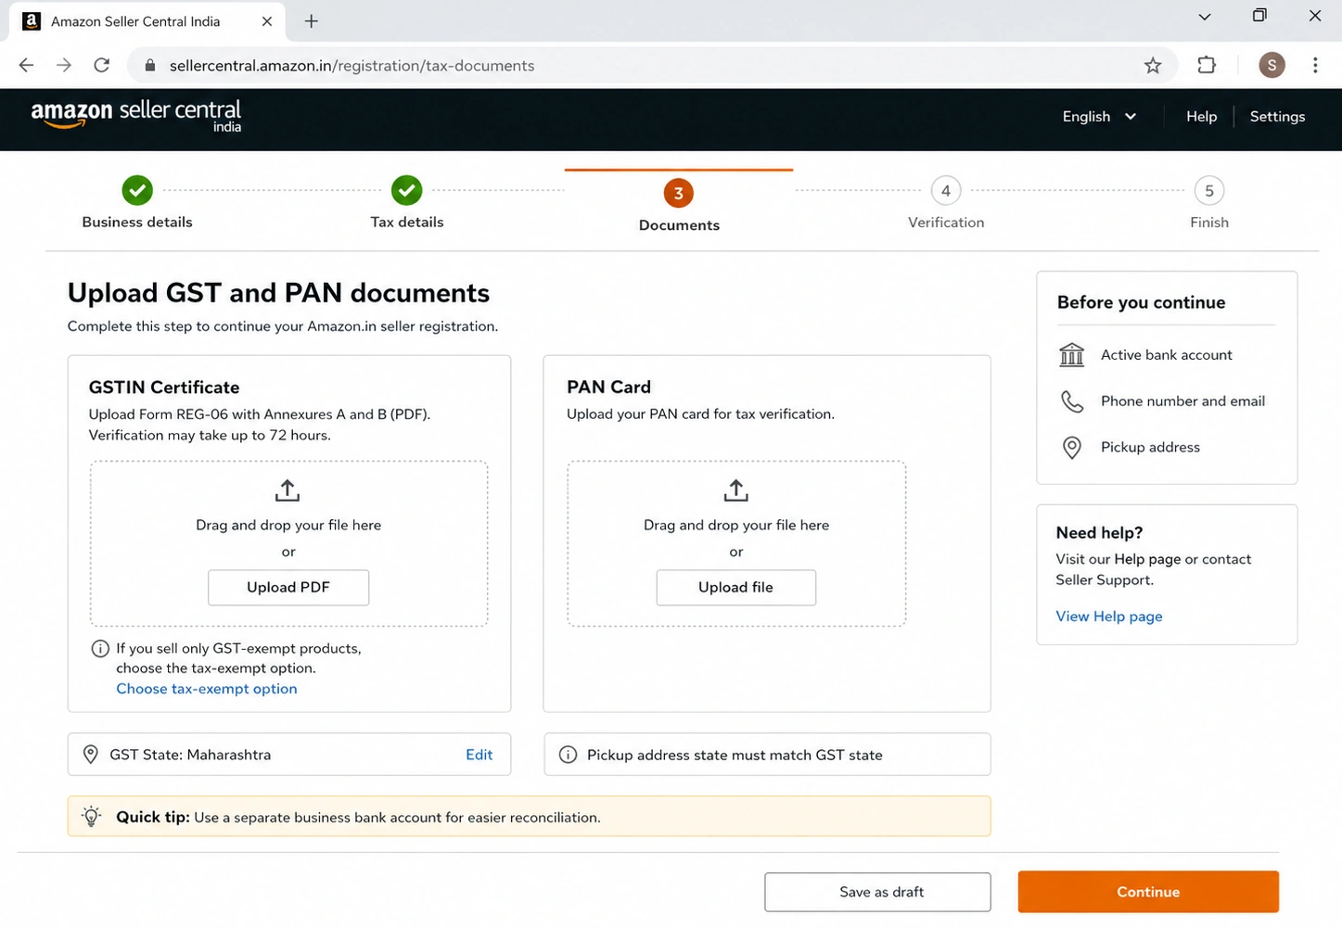The height and width of the screenshot is (928, 1342).
Task: Click the Upload PDF button
Action: point(288,587)
